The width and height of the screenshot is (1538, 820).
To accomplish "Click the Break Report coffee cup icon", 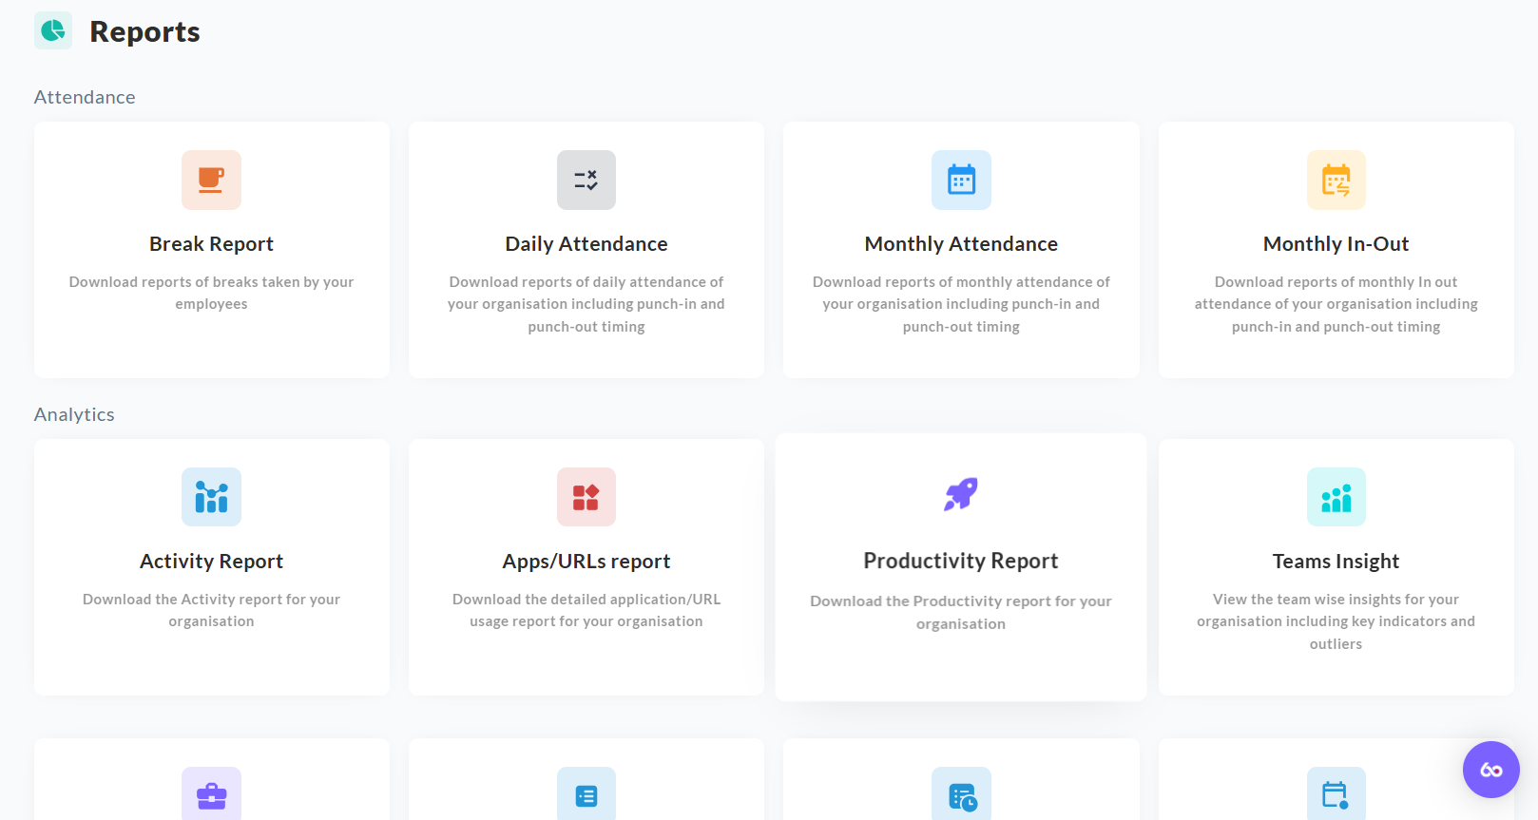I will (x=211, y=180).
